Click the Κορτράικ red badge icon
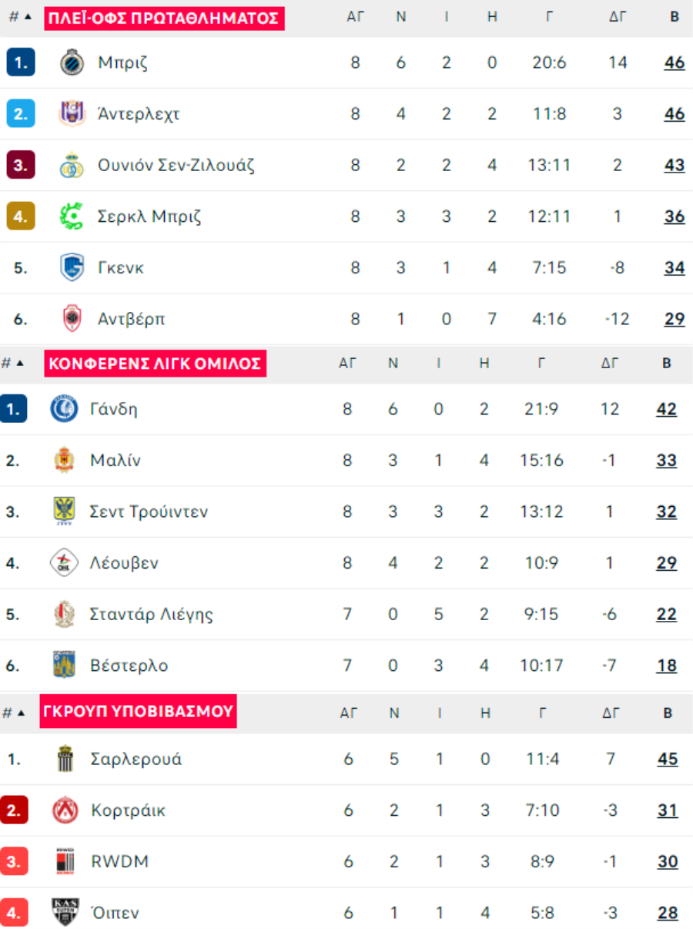The height and width of the screenshot is (929, 693). pyautogui.click(x=65, y=810)
